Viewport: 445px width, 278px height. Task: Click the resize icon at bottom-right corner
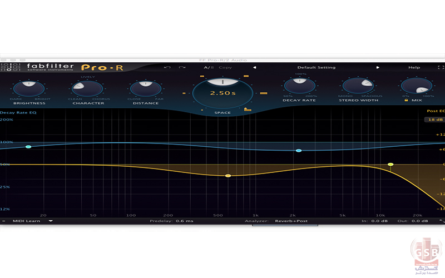(442, 221)
